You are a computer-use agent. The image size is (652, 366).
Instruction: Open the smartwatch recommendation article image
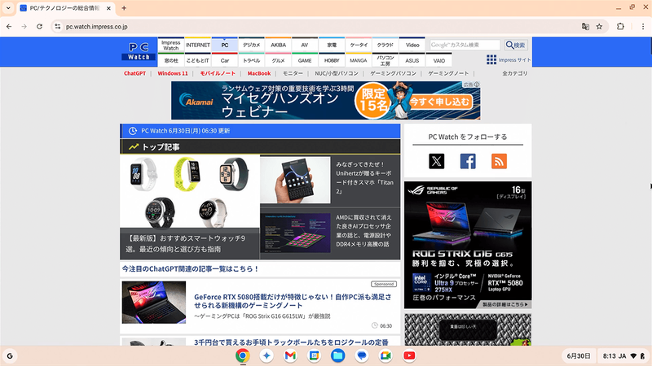click(190, 191)
